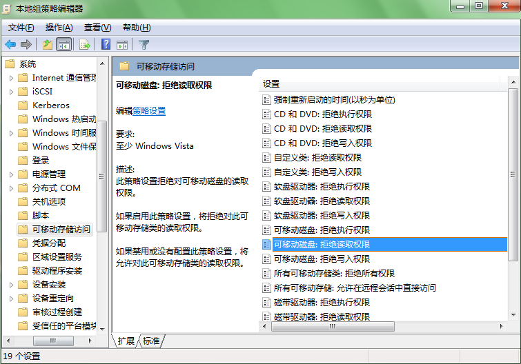Switch to the 扩展 tab
Image resolution: width=521 pixels, height=364 pixels.
click(126, 341)
